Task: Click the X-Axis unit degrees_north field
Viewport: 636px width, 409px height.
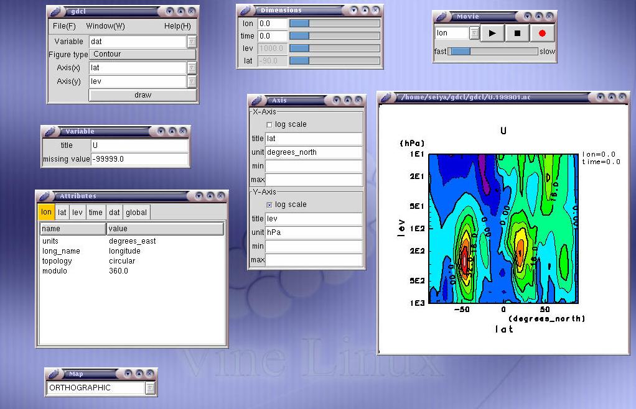Action: pyautogui.click(x=314, y=152)
